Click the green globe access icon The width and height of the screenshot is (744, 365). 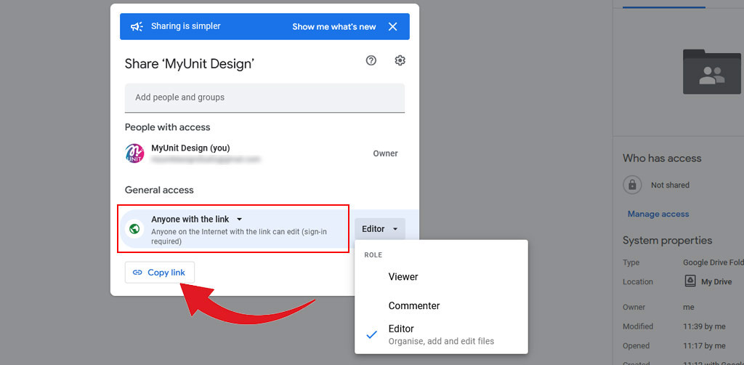click(134, 229)
